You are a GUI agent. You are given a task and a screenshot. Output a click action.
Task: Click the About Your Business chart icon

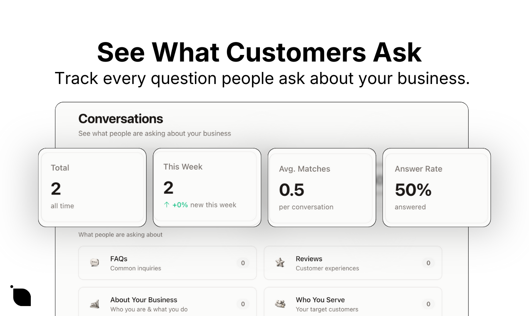click(95, 304)
